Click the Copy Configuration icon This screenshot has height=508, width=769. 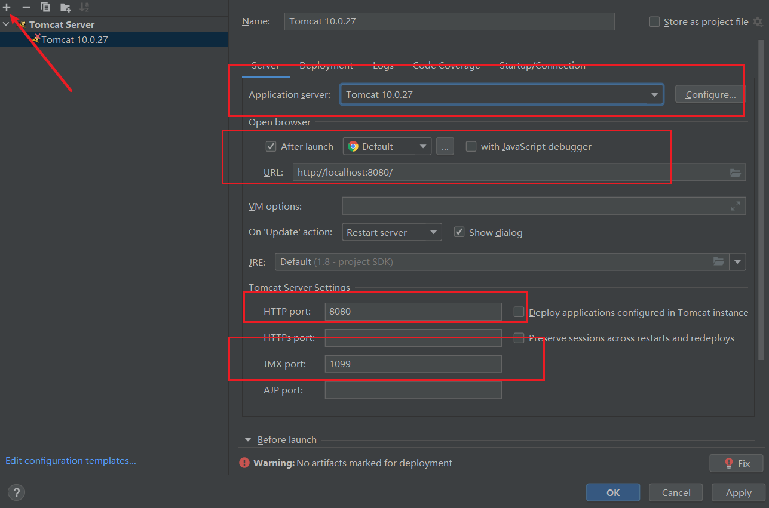coord(45,7)
